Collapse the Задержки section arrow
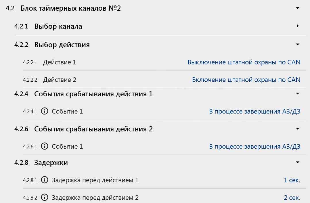The image size is (310, 203). pyautogui.click(x=298, y=162)
